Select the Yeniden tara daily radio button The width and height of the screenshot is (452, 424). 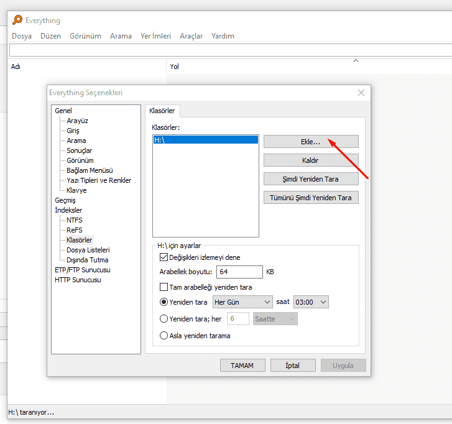click(x=164, y=302)
